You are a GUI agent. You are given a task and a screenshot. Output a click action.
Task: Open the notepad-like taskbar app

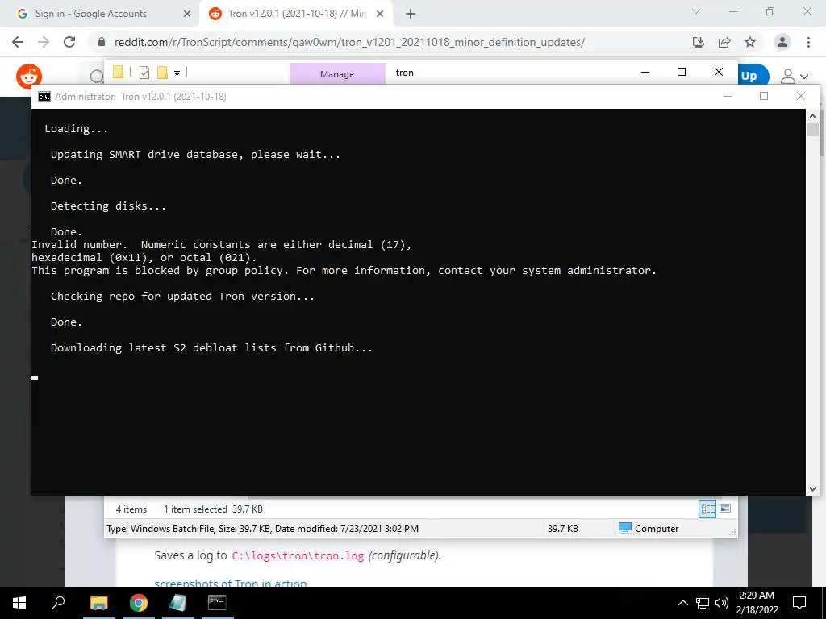coord(177,603)
